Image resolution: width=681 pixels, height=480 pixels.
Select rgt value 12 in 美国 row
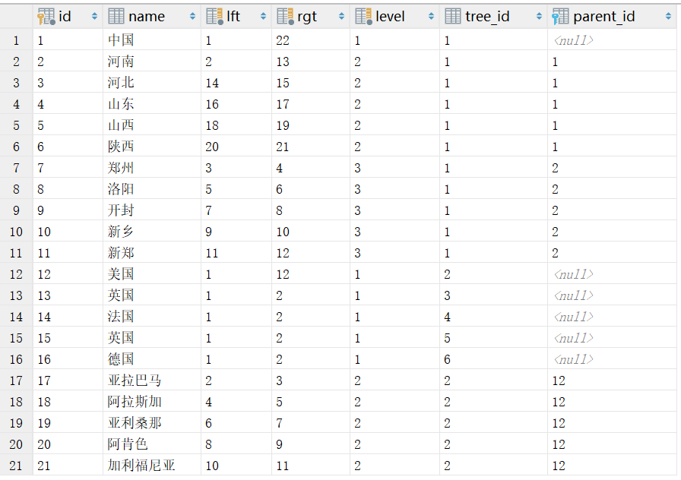pyautogui.click(x=311, y=274)
